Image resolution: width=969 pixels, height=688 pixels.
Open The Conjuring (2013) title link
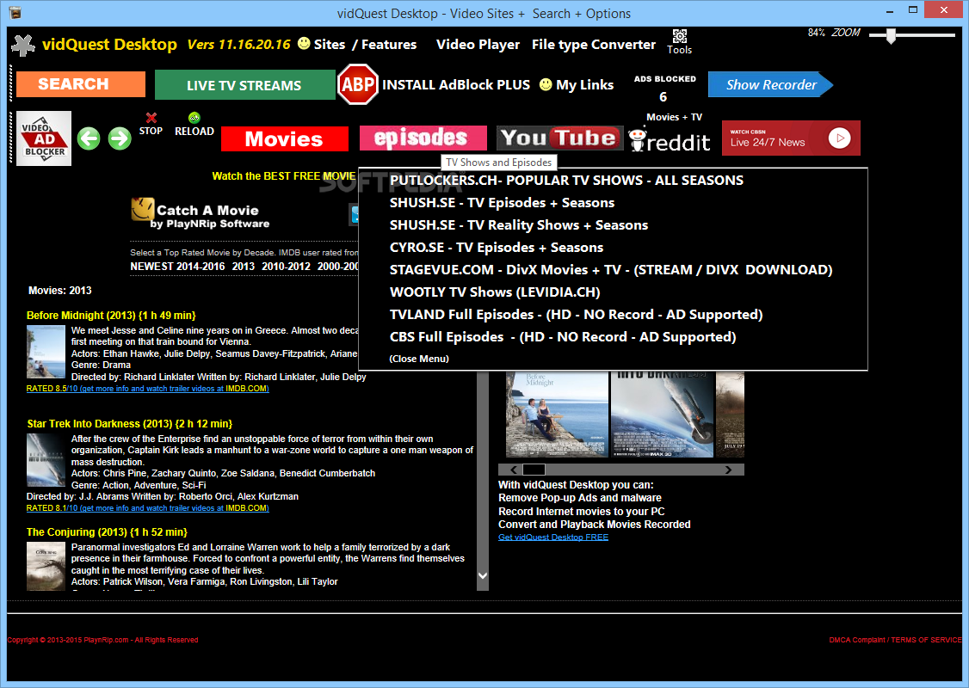tap(107, 532)
